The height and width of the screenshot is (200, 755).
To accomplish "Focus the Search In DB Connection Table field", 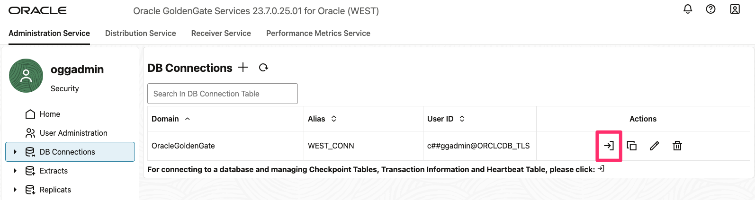I will pyautogui.click(x=222, y=94).
